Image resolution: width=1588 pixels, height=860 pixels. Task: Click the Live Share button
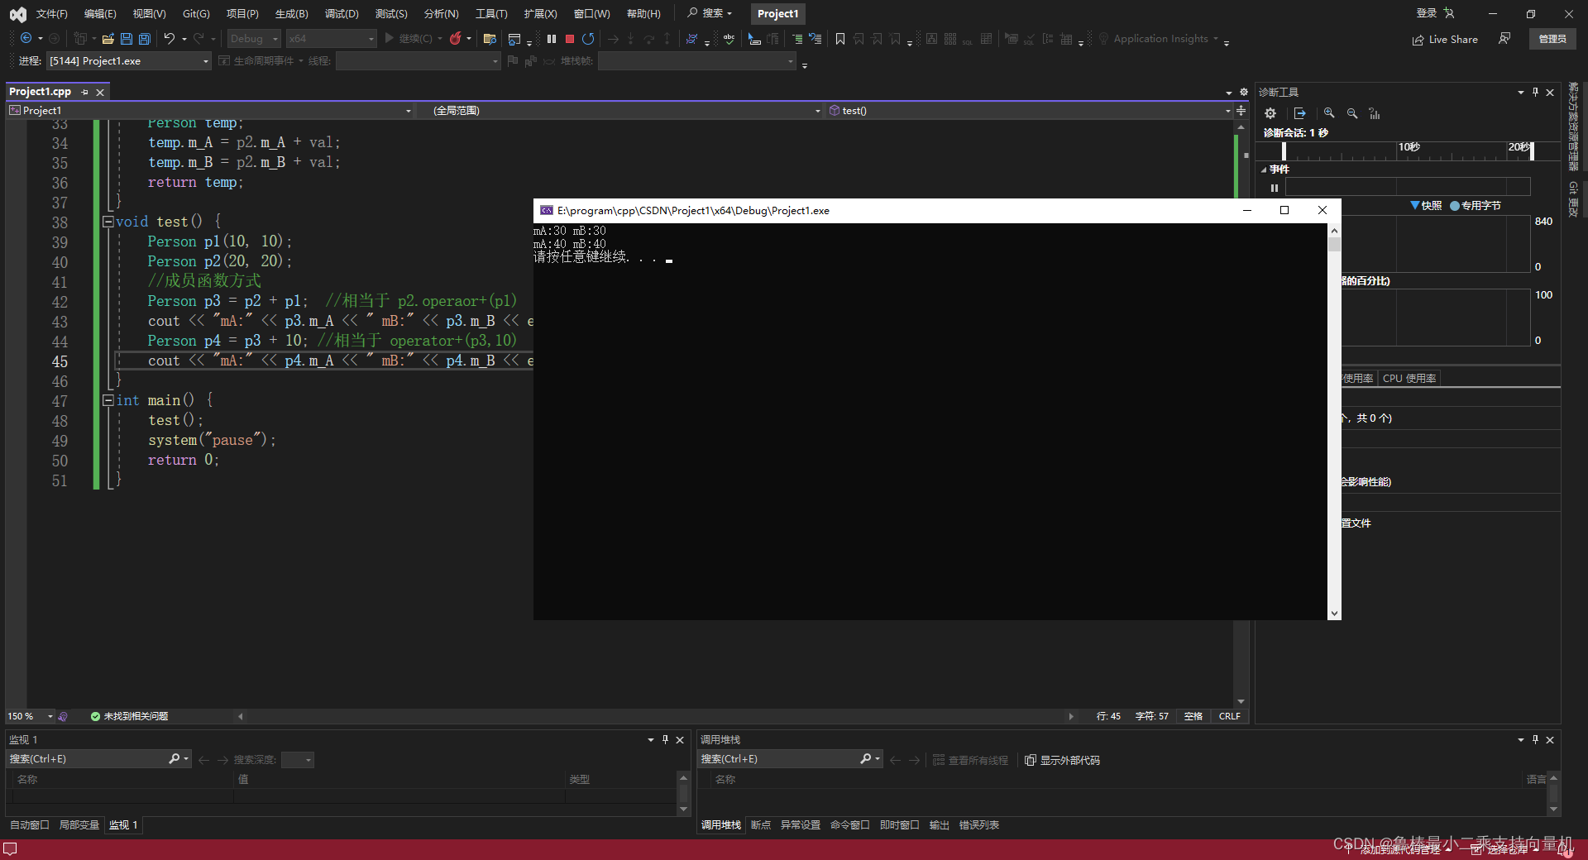[x=1445, y=39]
